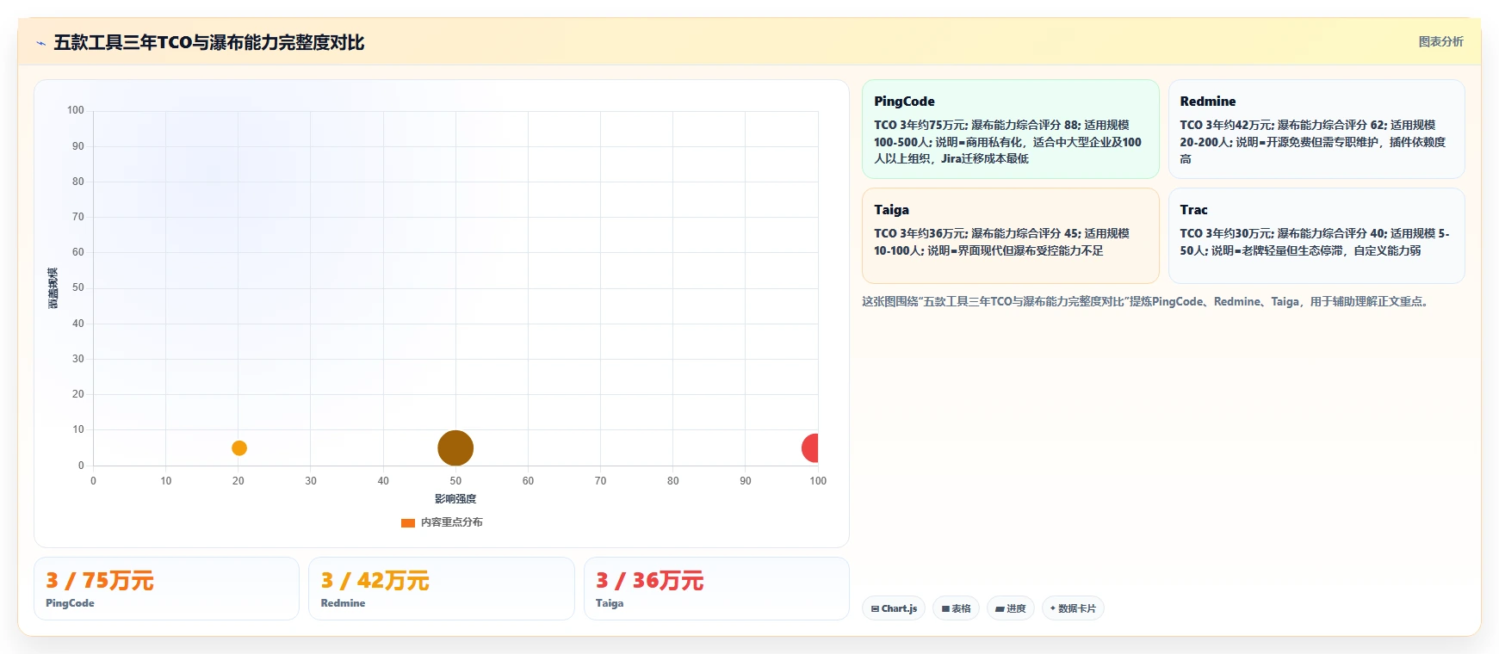Click the 表格 tag chip

[956, 608]
